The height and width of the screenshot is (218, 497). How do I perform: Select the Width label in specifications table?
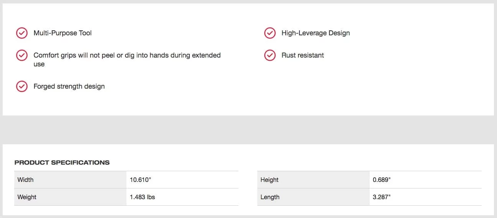point(26,180)
